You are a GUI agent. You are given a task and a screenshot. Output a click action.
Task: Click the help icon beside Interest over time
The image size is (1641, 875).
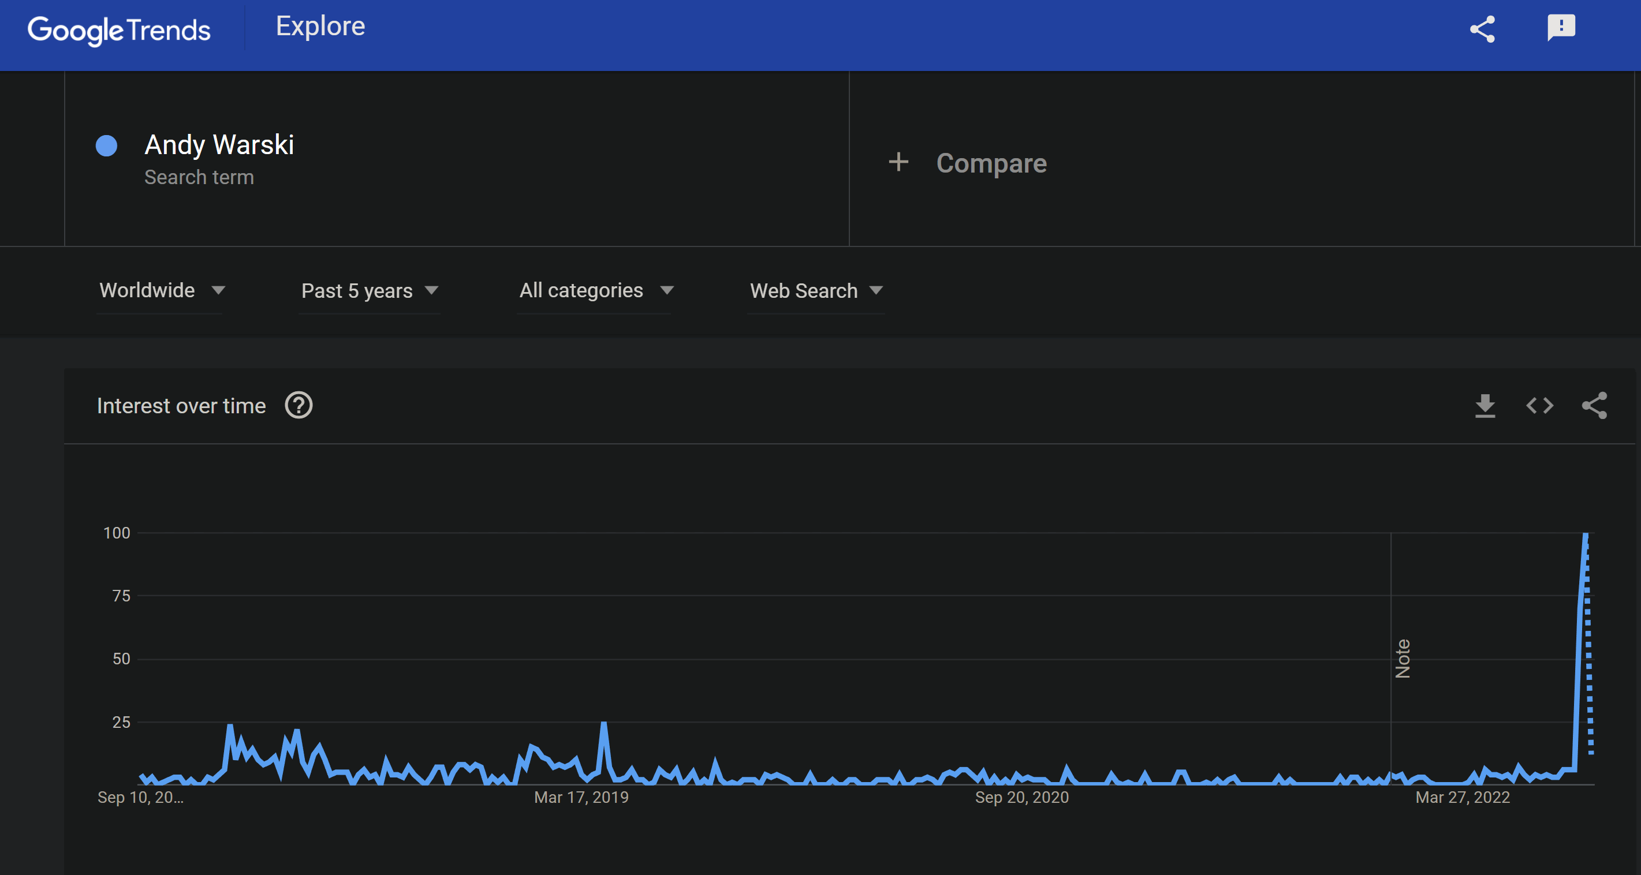point(299,406)
